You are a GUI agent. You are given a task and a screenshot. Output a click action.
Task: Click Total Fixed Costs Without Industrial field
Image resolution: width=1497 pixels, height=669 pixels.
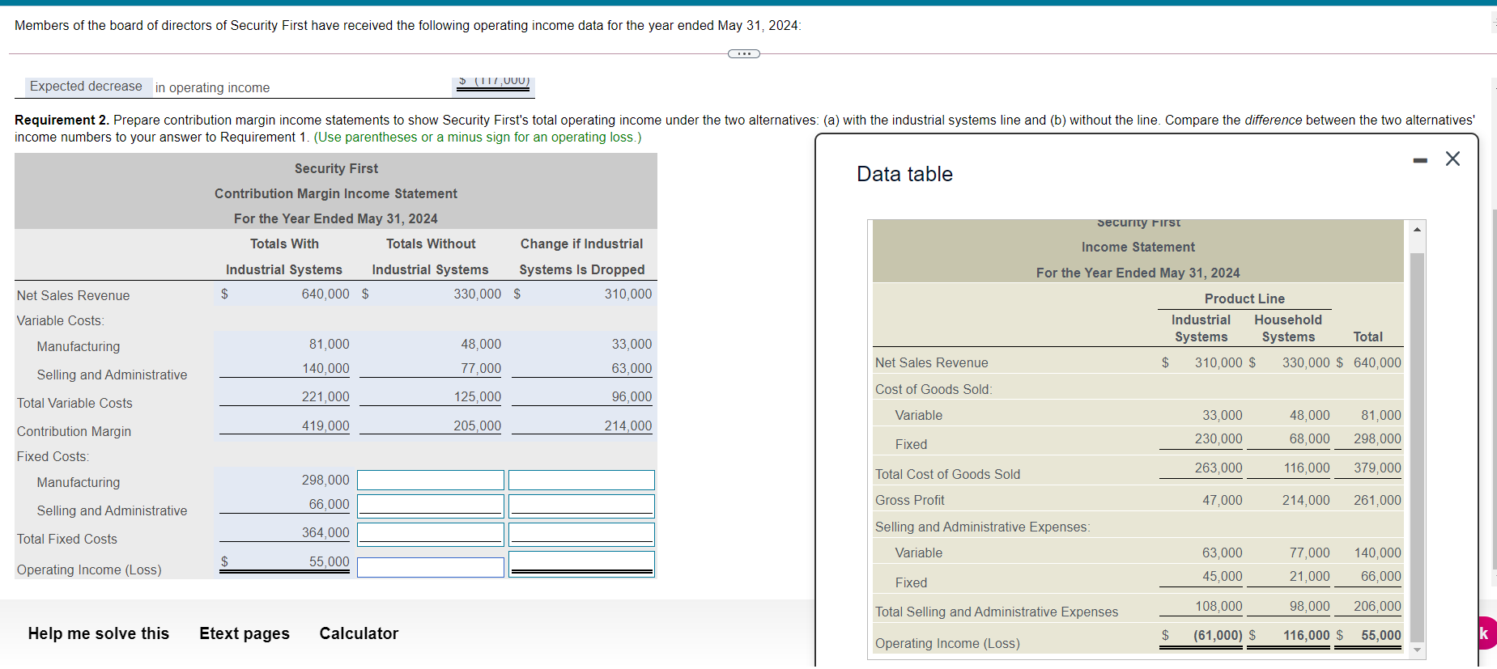point(431,534)
